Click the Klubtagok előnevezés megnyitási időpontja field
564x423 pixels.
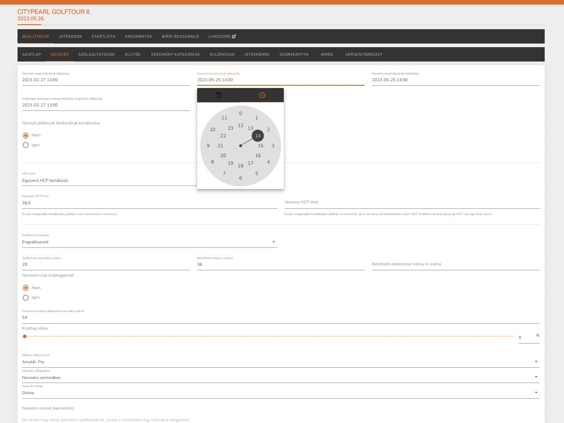click(x=106, y=105)
